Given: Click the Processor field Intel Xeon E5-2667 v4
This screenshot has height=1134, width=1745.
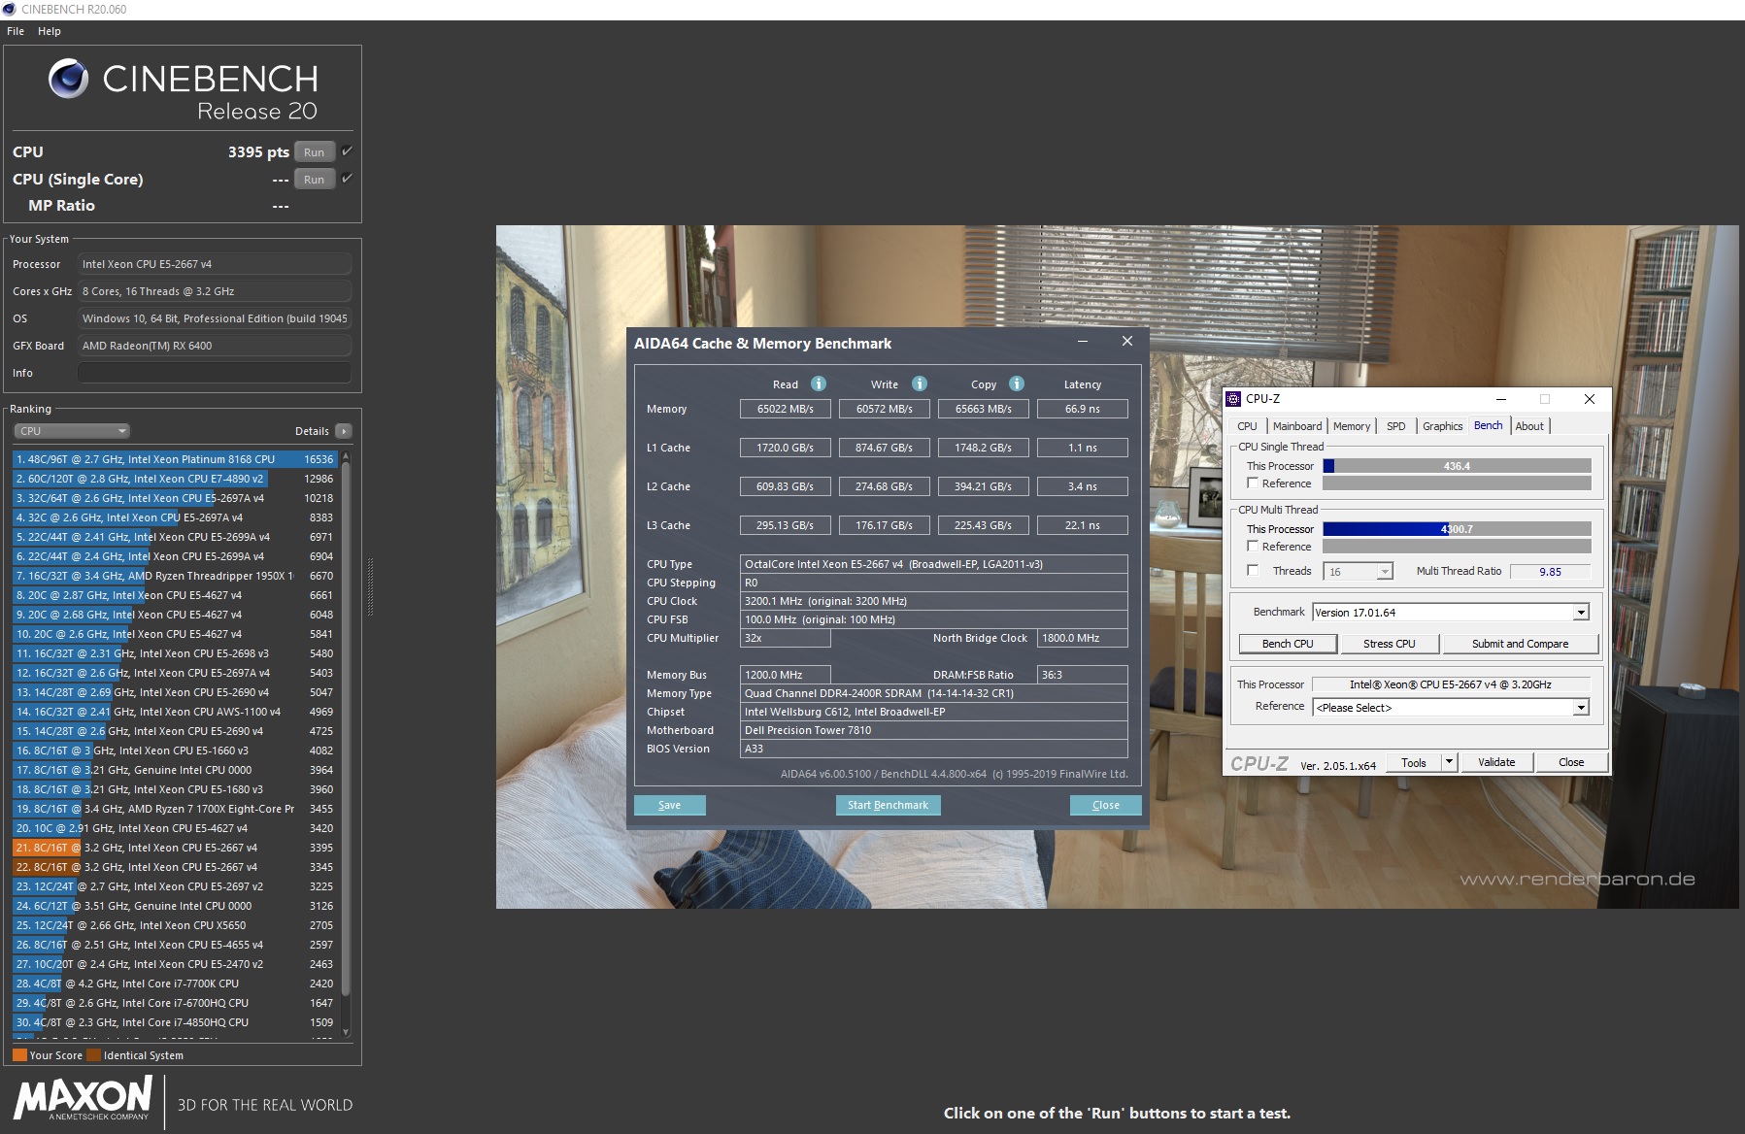Looking at the screenshot, I should (x=215, y=264).
